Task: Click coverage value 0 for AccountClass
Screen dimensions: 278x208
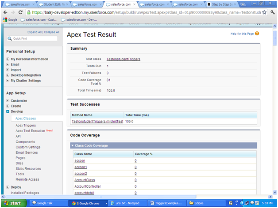Action: [135, 180]
